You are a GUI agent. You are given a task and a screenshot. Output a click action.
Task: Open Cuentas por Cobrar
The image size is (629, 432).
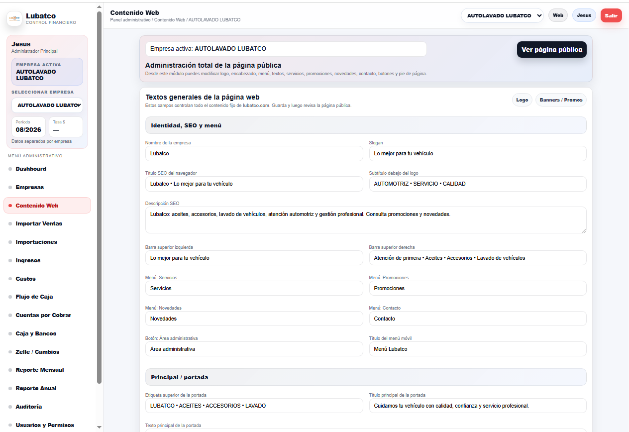(47, 315)
